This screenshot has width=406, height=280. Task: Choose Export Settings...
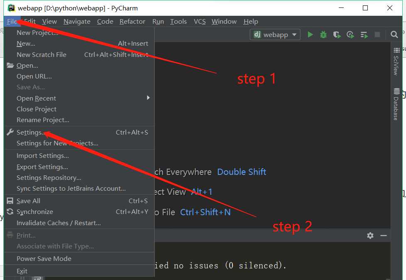coord(79,167)
